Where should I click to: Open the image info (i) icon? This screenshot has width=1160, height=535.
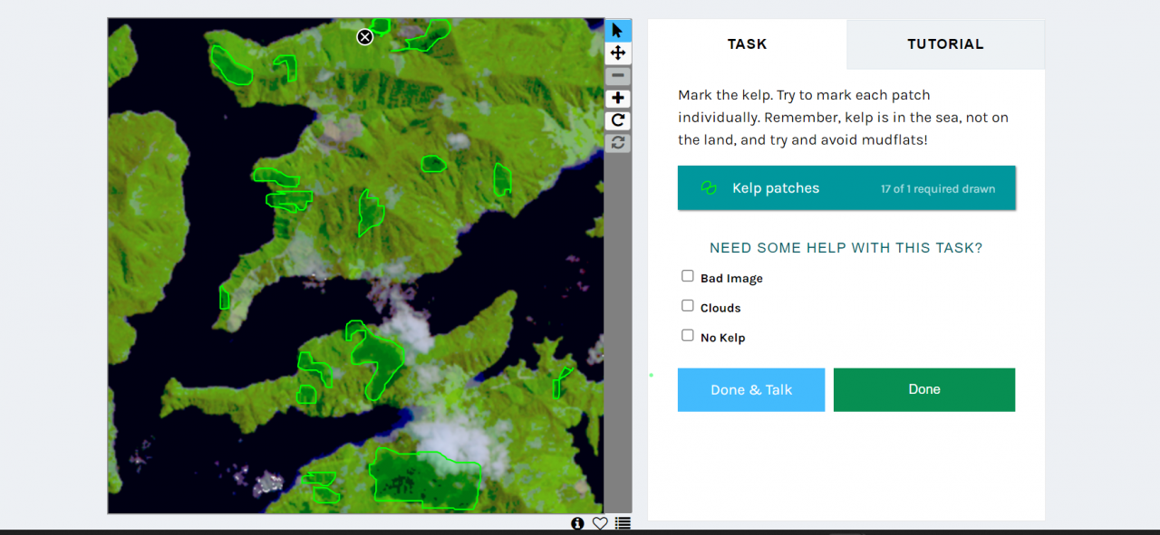(x=577, y=523)
